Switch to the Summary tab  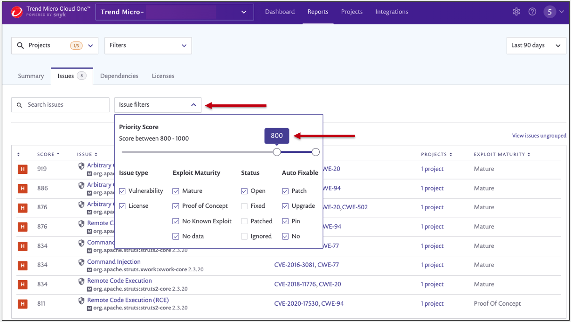(x=31, y=76)
